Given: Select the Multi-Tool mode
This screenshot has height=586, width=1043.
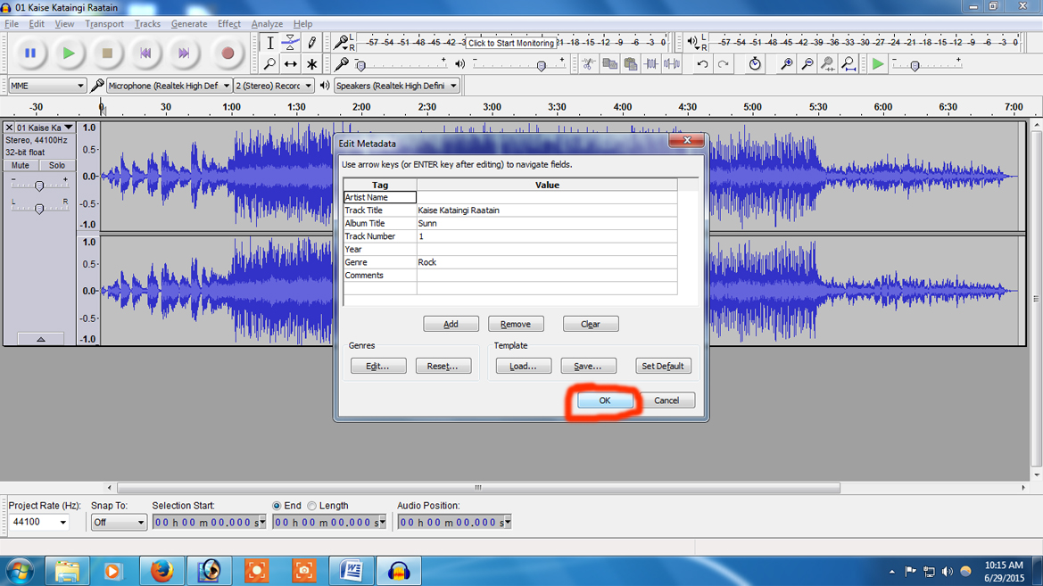Looking at the screenshot, I should [311, 63].
